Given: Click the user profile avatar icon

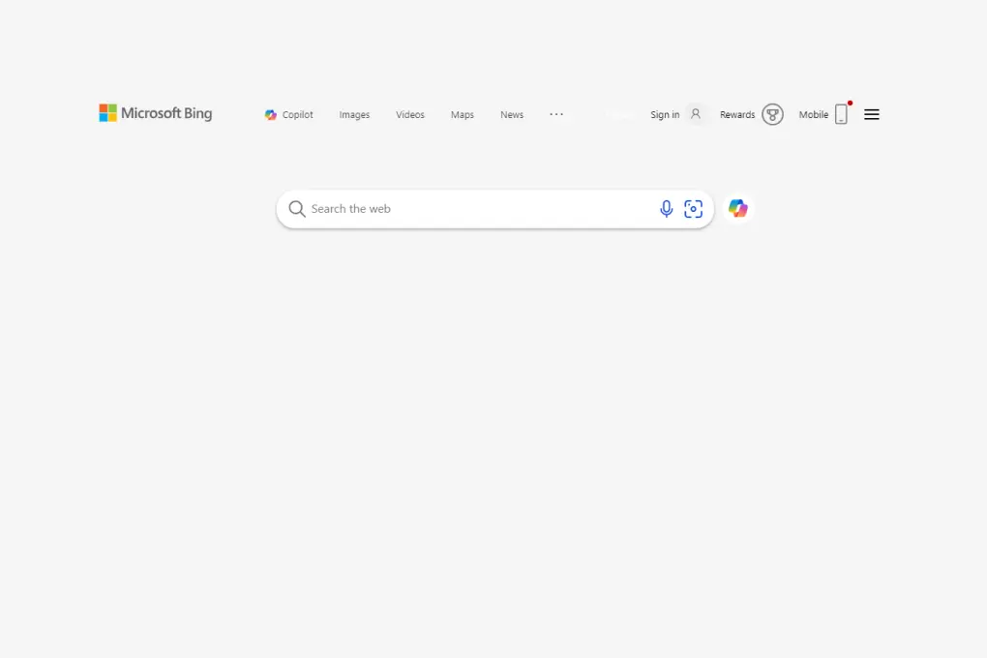Looking at the screenshot, I should [x=696, y=114].
